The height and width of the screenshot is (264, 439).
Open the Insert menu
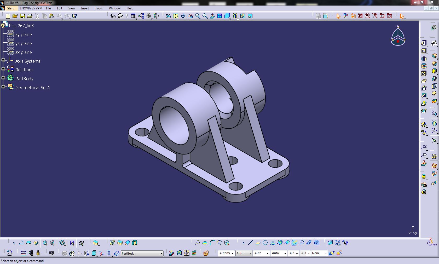(85, 8)
